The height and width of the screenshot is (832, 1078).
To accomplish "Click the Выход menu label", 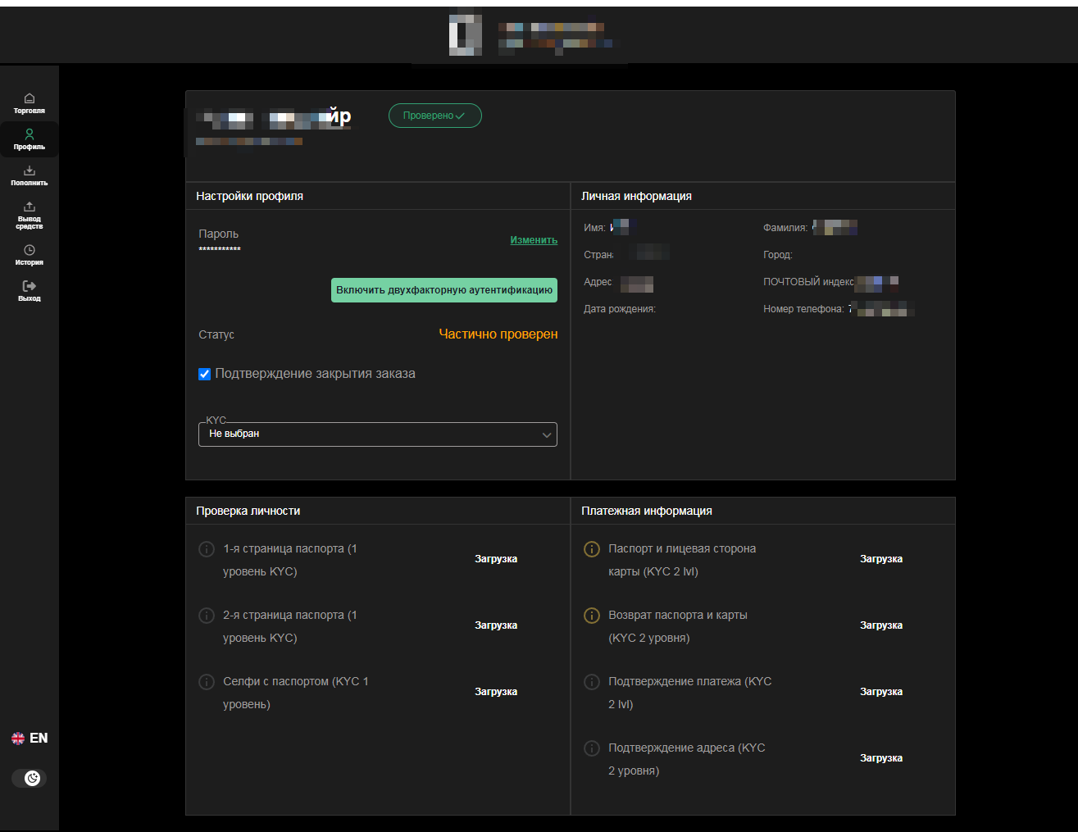I will [x=30, y=298].
